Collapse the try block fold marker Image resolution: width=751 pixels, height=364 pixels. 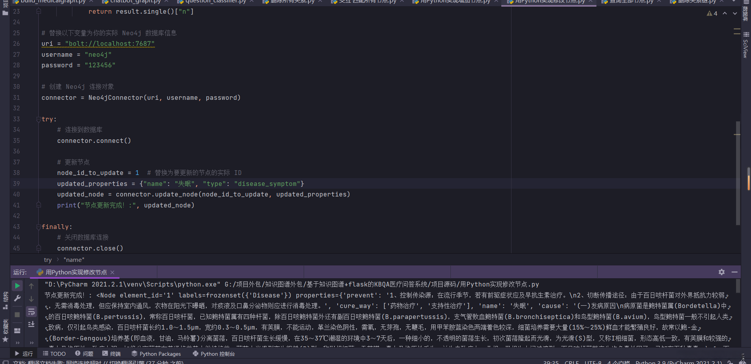pyautogui.click(x=39, y=119)
